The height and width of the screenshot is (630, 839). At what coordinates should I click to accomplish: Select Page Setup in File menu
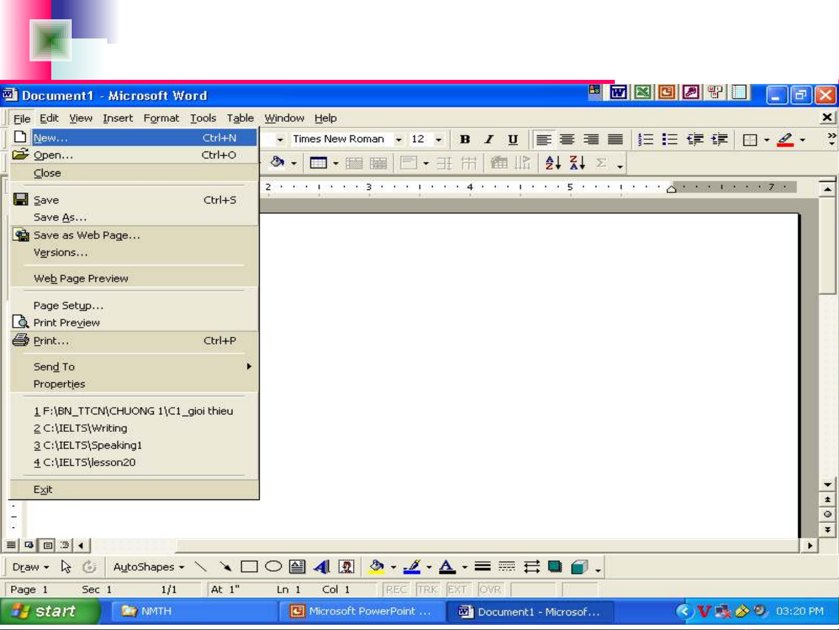tap(68, 305)
